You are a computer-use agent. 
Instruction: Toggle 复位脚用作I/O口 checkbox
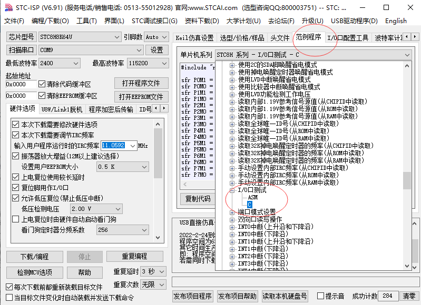(x=16, y=188)
